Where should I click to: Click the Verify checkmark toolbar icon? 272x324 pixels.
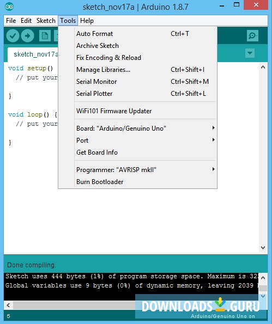[13, 36]
